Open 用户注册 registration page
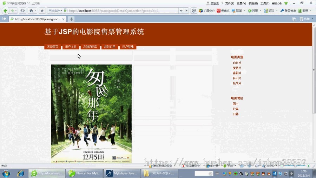Screen dimensions: 316x178 click(71, 47)
